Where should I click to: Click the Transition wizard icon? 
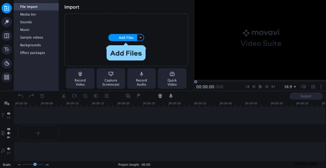[x=128, y=96]
